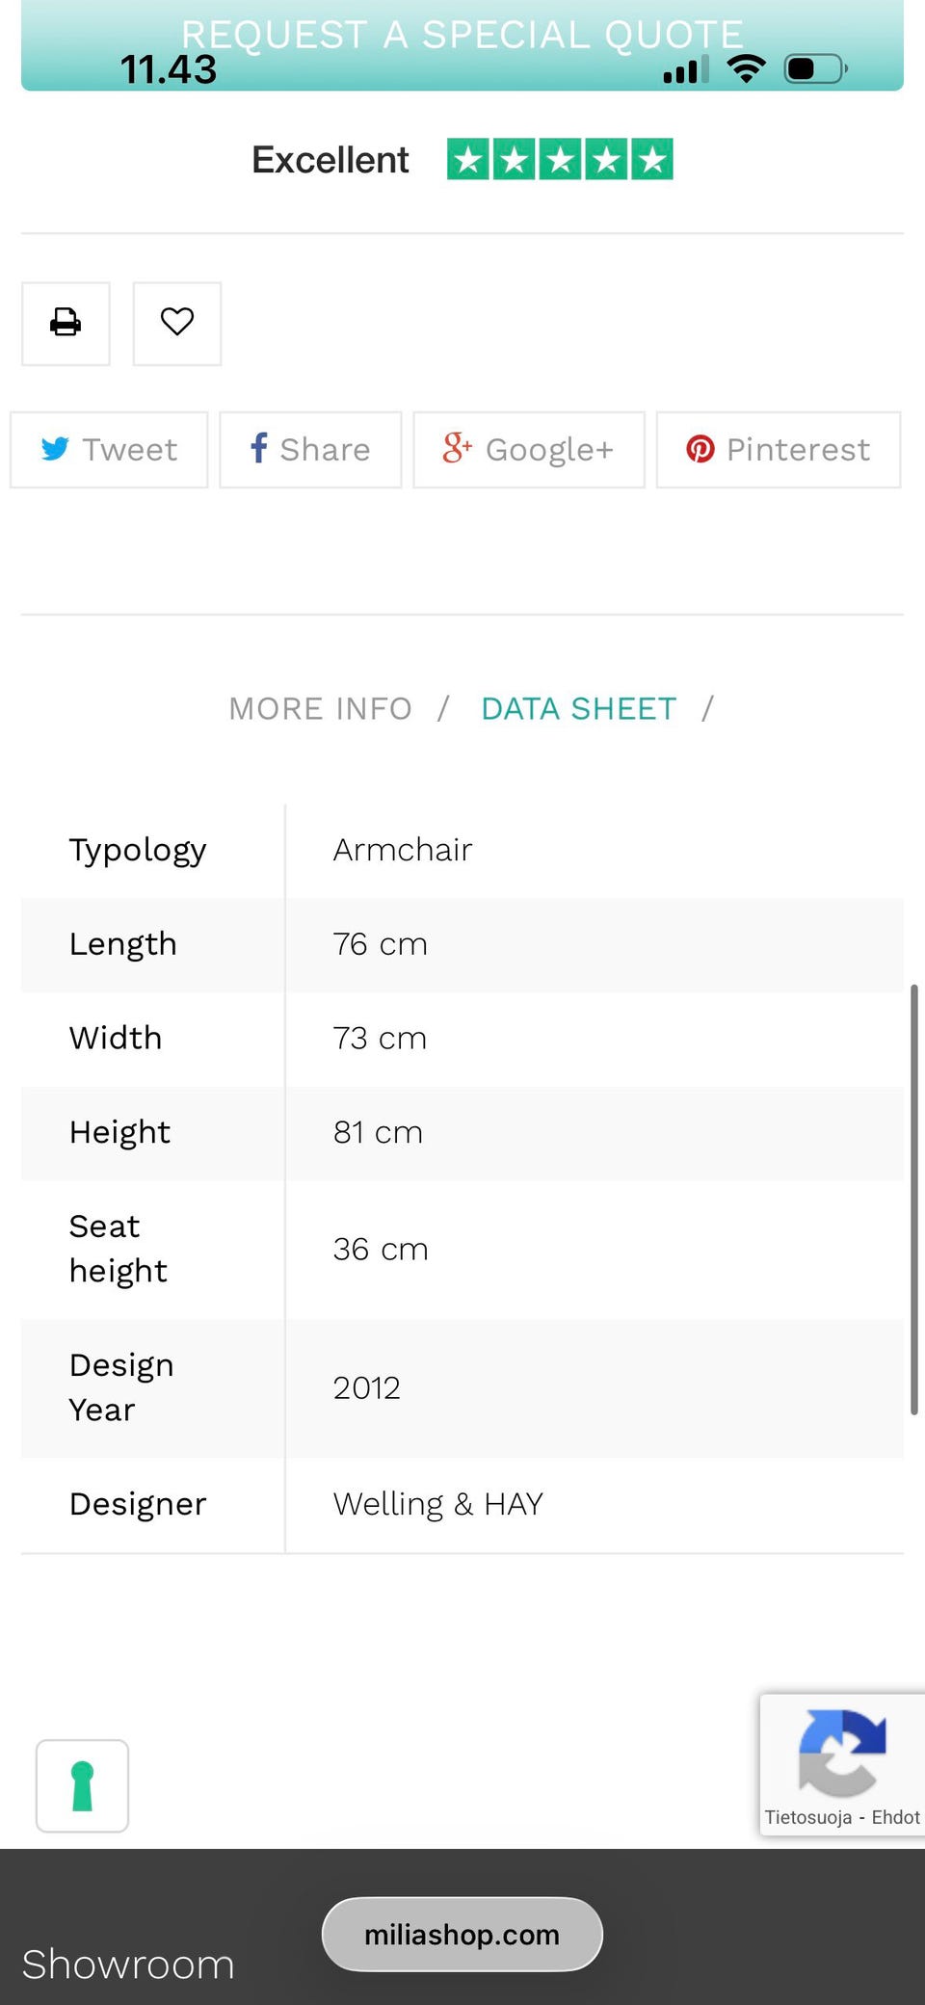The height and width of the screenshot is (2005, 925).
Task: Select the DATA SHEET tab
Action: 578,709
